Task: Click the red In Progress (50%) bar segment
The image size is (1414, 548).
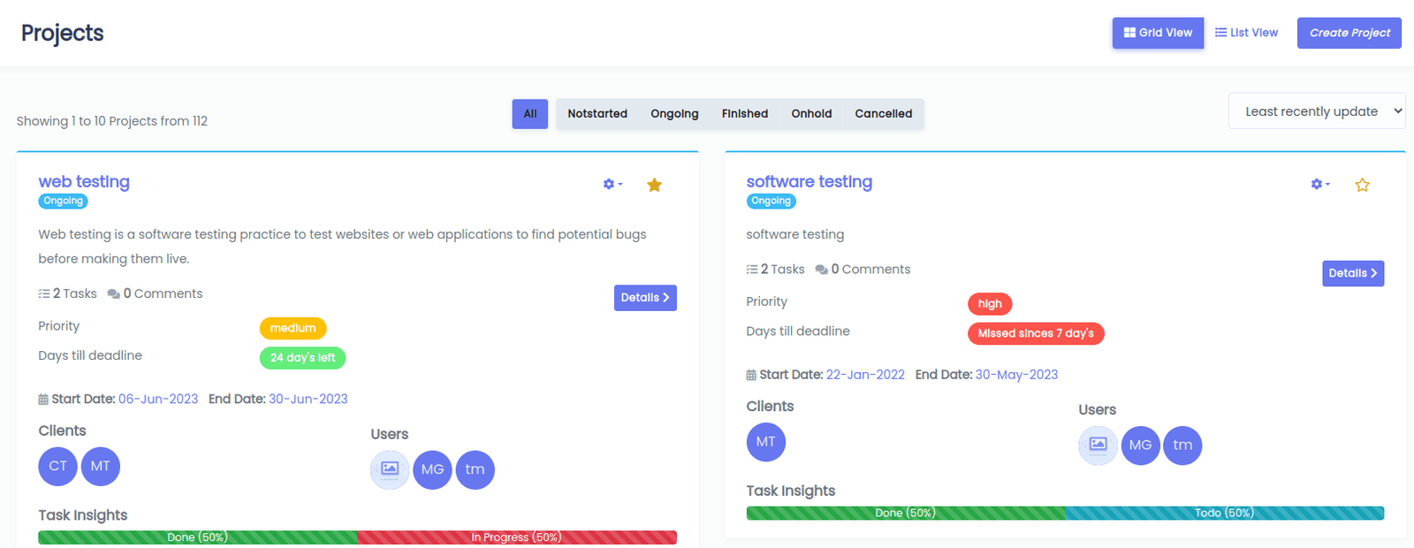Action: click(x=516, y=537)
